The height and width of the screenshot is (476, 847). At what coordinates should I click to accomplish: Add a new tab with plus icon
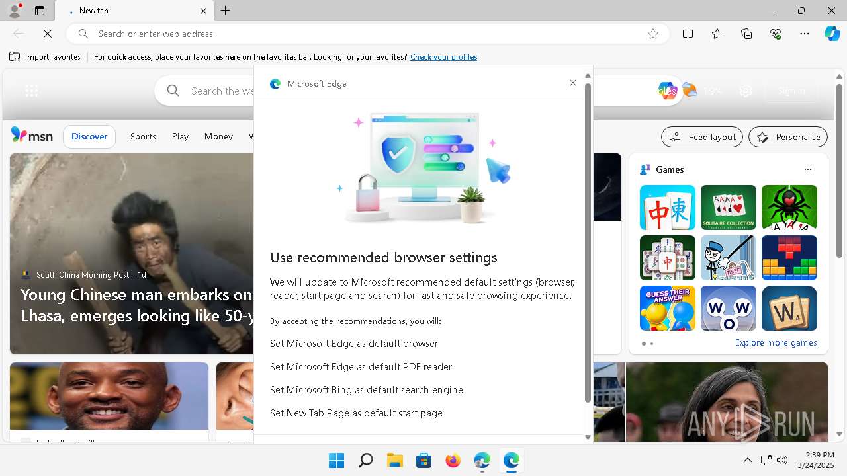tap(226, 11)
